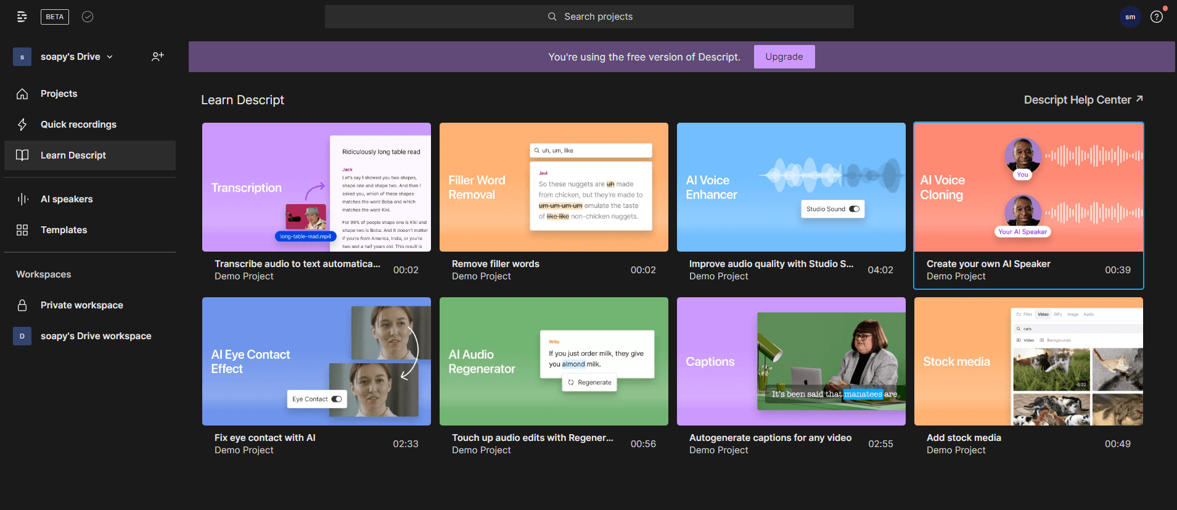Click the 'Add stock media' title

964,438
